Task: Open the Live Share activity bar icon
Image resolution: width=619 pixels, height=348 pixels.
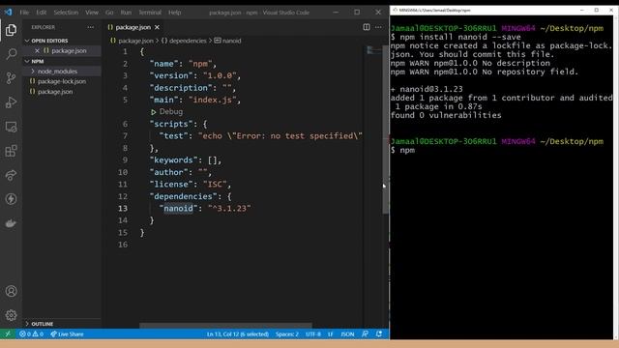Action: [x=11, y=175]
